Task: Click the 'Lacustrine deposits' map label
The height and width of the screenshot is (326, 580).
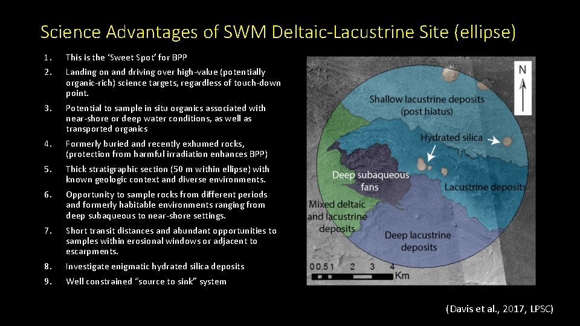Action: (x=485, y=187)
